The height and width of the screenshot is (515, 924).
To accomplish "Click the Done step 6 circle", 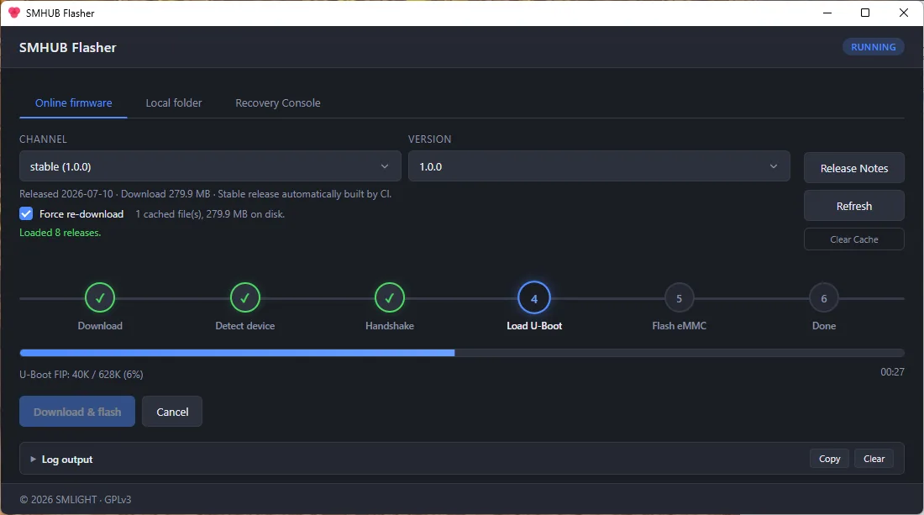I will click(824, 298).
